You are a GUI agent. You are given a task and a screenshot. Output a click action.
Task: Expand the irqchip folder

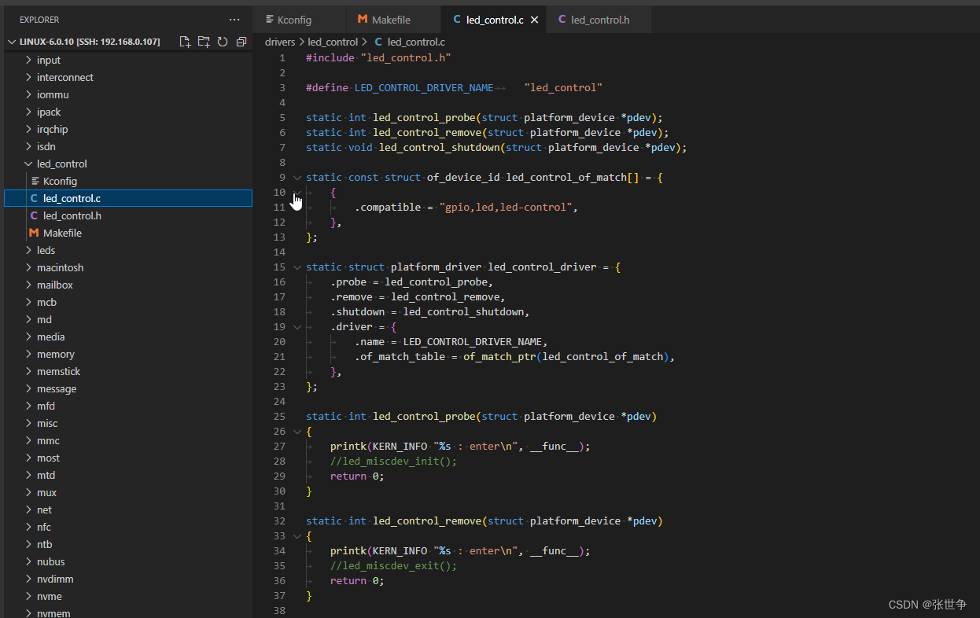(x=29, y=129)
